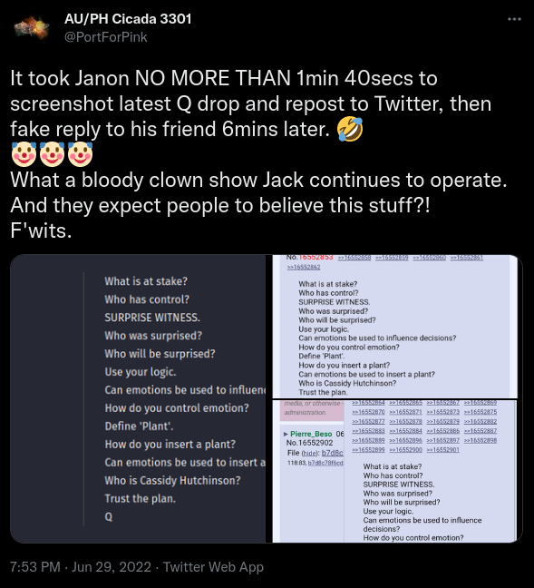Open the bottom-right Pierre_Beso post image
Viewport: 534px width, 588px height.
point(397,471)
